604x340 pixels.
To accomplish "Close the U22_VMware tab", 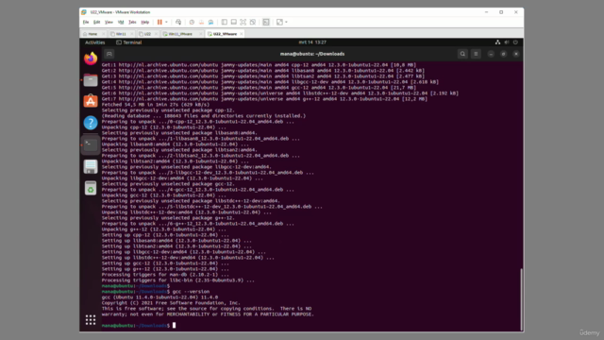I will 242,34.
